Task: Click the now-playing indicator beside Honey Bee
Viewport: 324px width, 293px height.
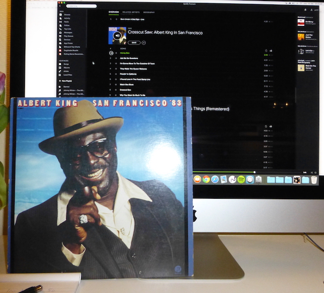Action: pyautogui.click(x=111, y=53)
